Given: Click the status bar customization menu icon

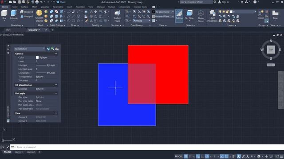Looking at the screenshot, I should pos(282,156).
